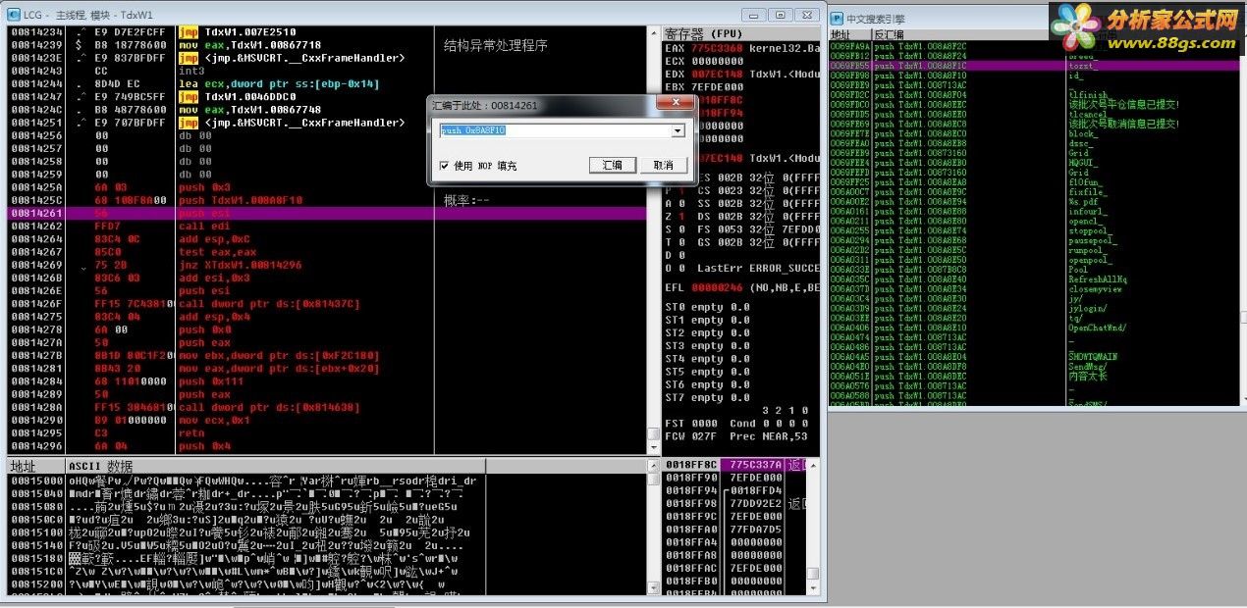Click the 取消 button
Screen dimensions: 1247x608
[663, 165]
